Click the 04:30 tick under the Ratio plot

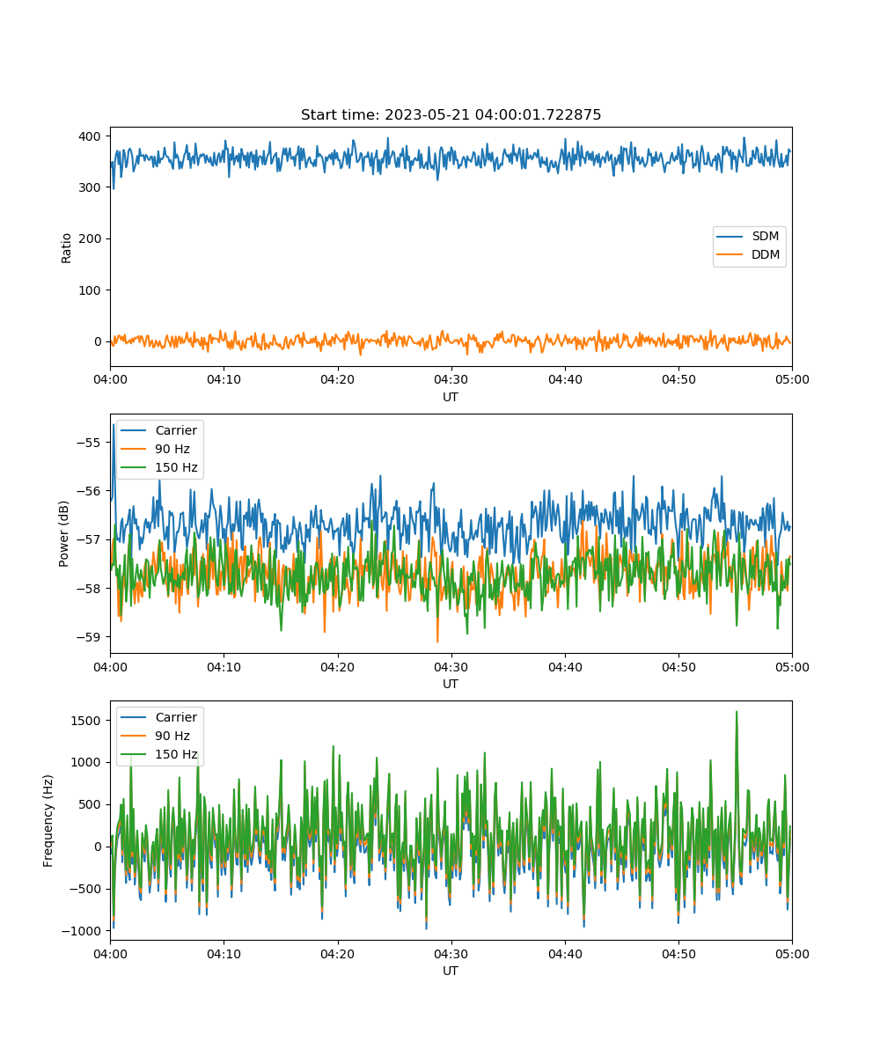tap(451, 379)
